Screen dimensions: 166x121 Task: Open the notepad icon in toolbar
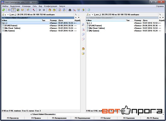[x=89, y=10]
